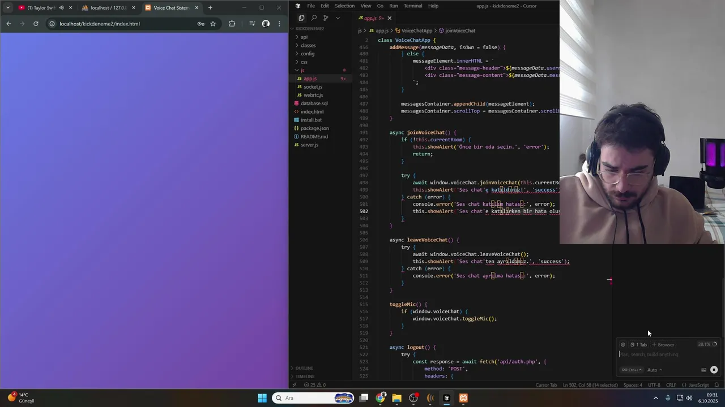
Task: Open a new browser tab
Action: point(210,8)
